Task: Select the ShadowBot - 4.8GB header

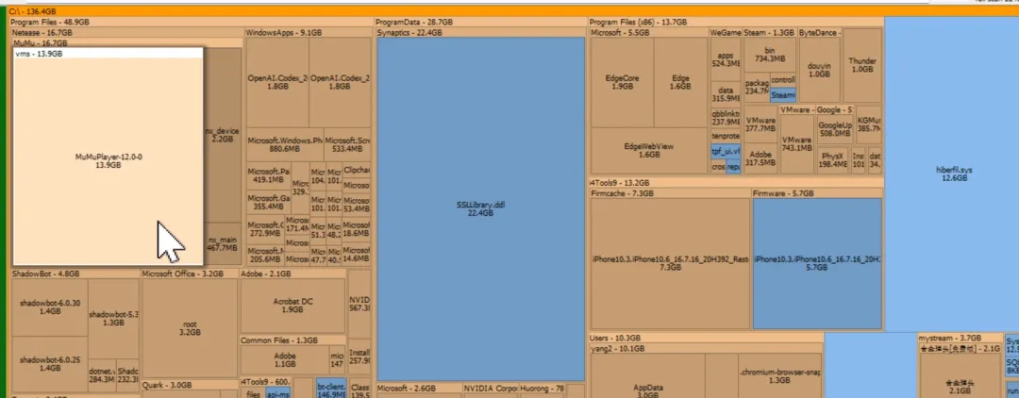Action: [75, 274]
